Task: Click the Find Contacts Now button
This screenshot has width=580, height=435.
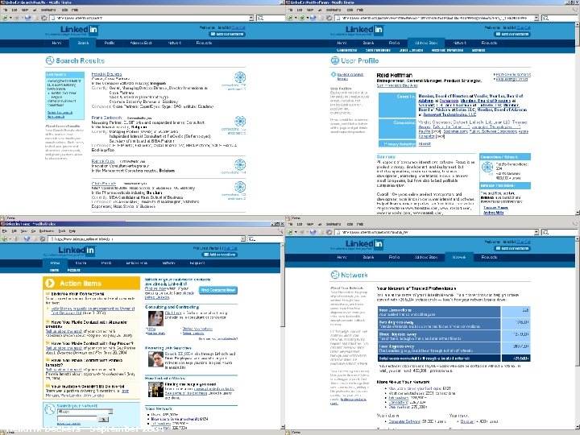Action: pos(217,290)
